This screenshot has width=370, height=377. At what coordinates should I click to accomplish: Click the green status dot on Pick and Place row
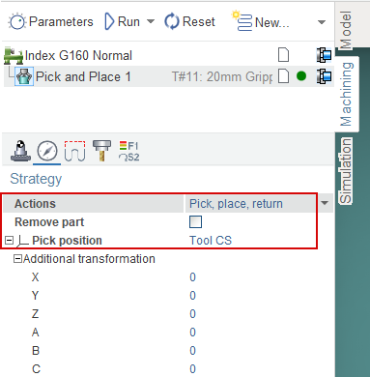(301, 76)
